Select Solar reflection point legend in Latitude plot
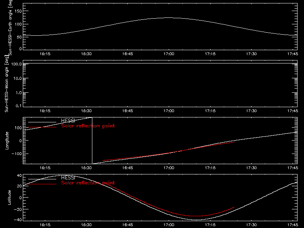304x228 pixels. point(88,183)
